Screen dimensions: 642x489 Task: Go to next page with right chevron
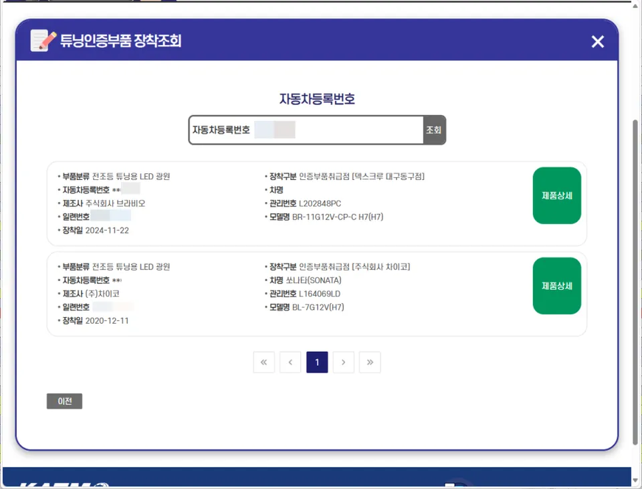coord(344,362)
